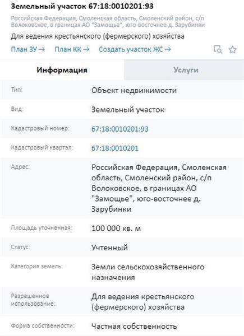Click the favorites star icon
This screenshot has width=244, height=336.
pos(233,49)
